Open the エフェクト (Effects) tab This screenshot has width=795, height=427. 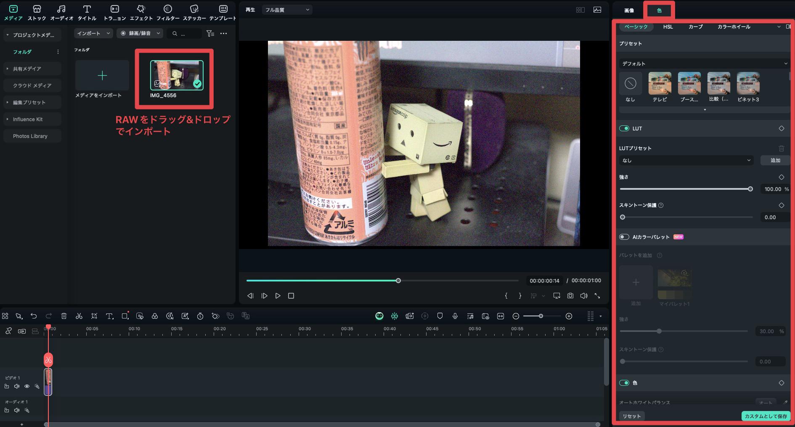141,13
